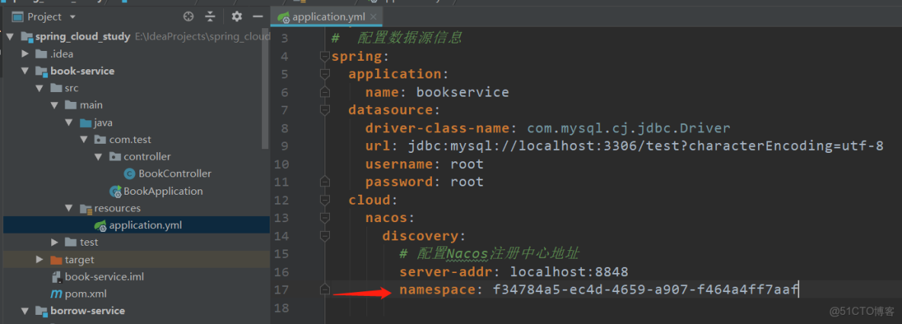Hide the Project panel with minus icon

click(x=257, y=17)
